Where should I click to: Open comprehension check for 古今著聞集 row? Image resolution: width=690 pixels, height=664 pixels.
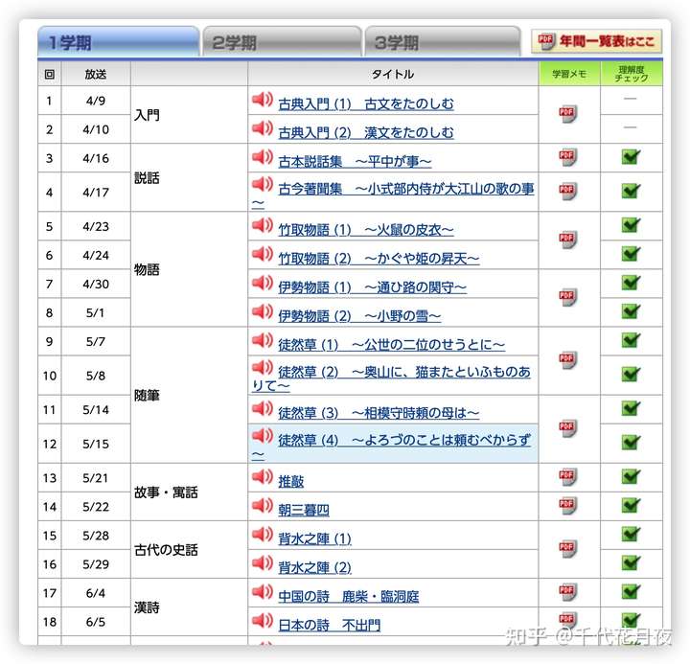[631, 191]
